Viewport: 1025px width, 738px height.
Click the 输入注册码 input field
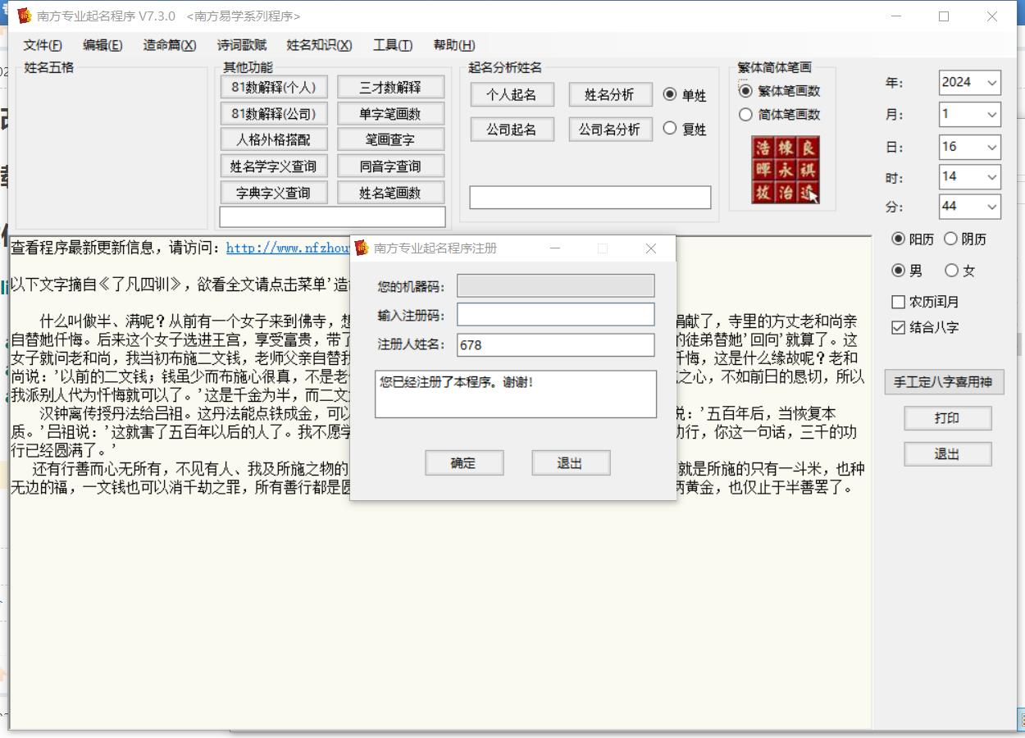(x=555, y=315)
